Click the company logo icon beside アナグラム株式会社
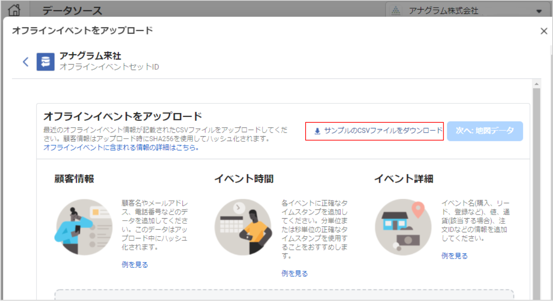This screenshot has height=301, width=553. click(396, 11)
